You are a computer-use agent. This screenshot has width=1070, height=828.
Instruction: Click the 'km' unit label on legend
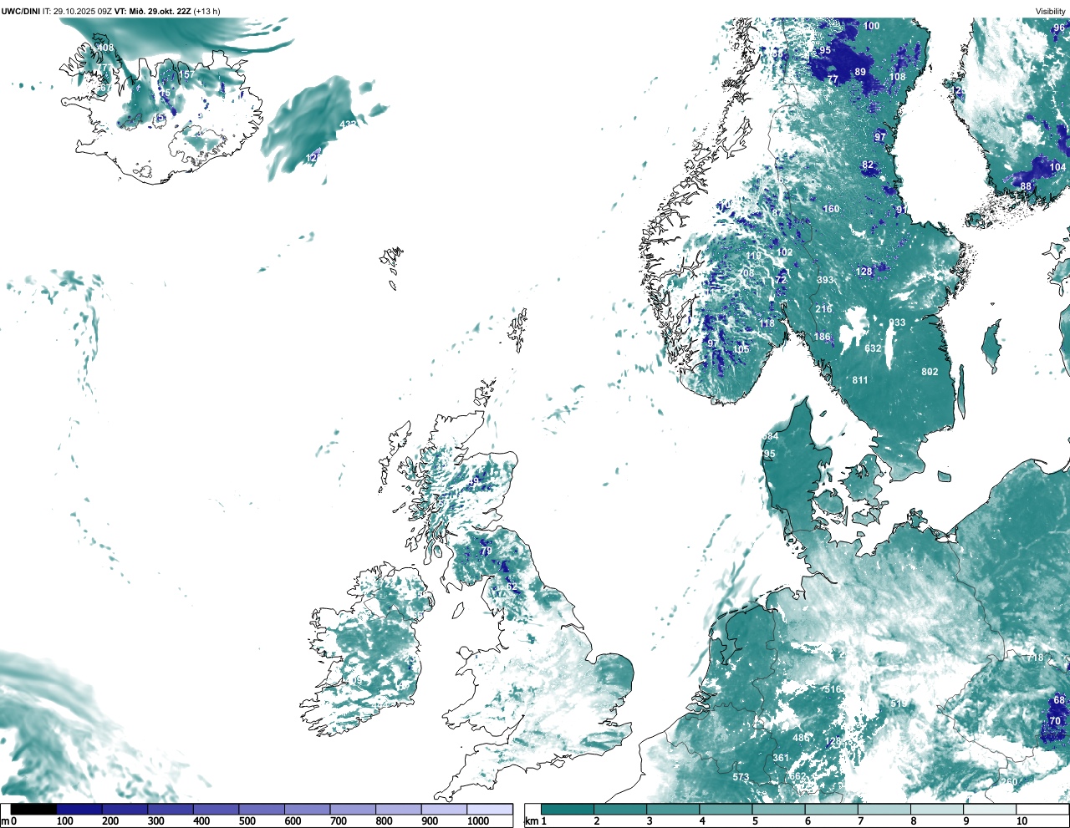(x=531, y=821)
